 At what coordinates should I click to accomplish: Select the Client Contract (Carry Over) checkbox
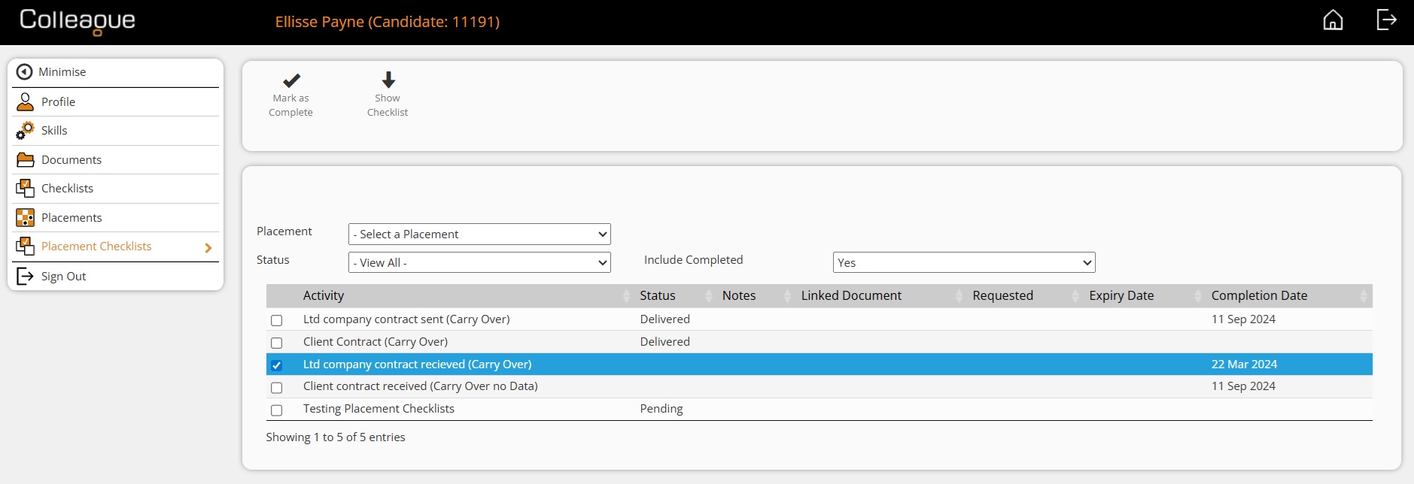click(x=277, y=343)
